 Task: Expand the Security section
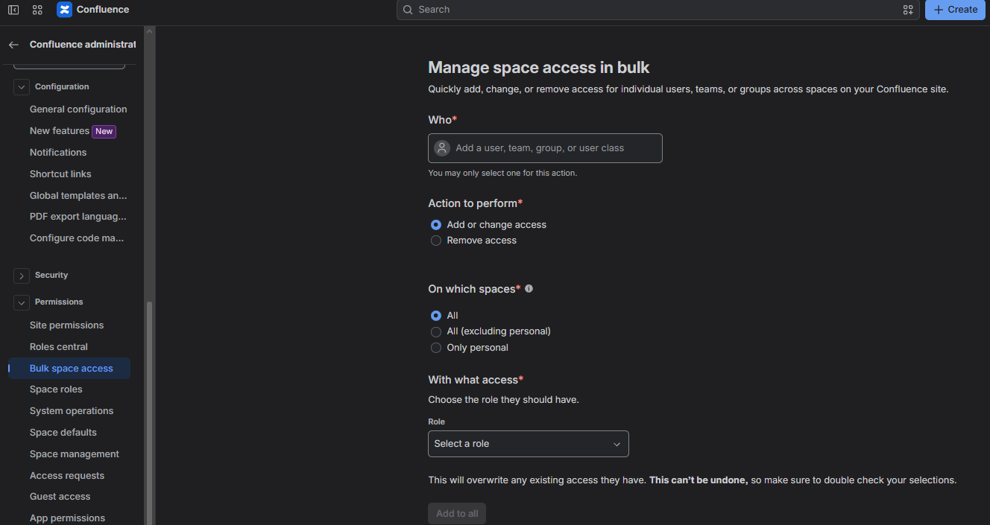click(22, 276)
